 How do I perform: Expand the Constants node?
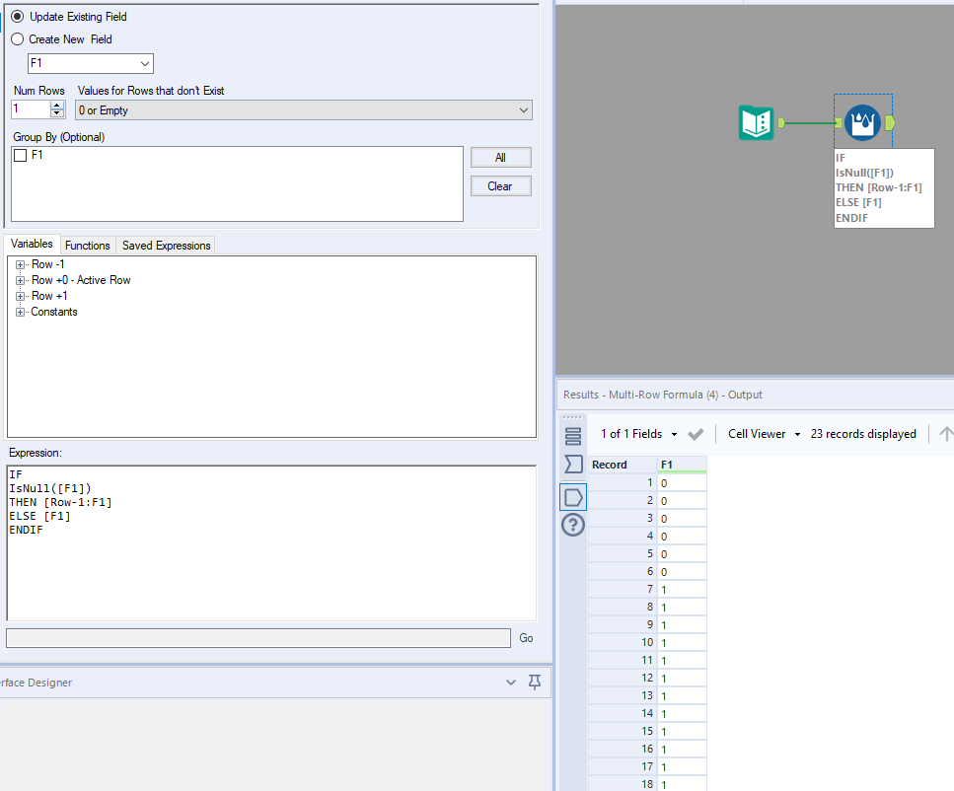(20, 312)
